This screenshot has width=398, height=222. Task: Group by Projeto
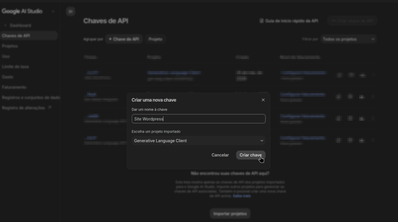155,39
